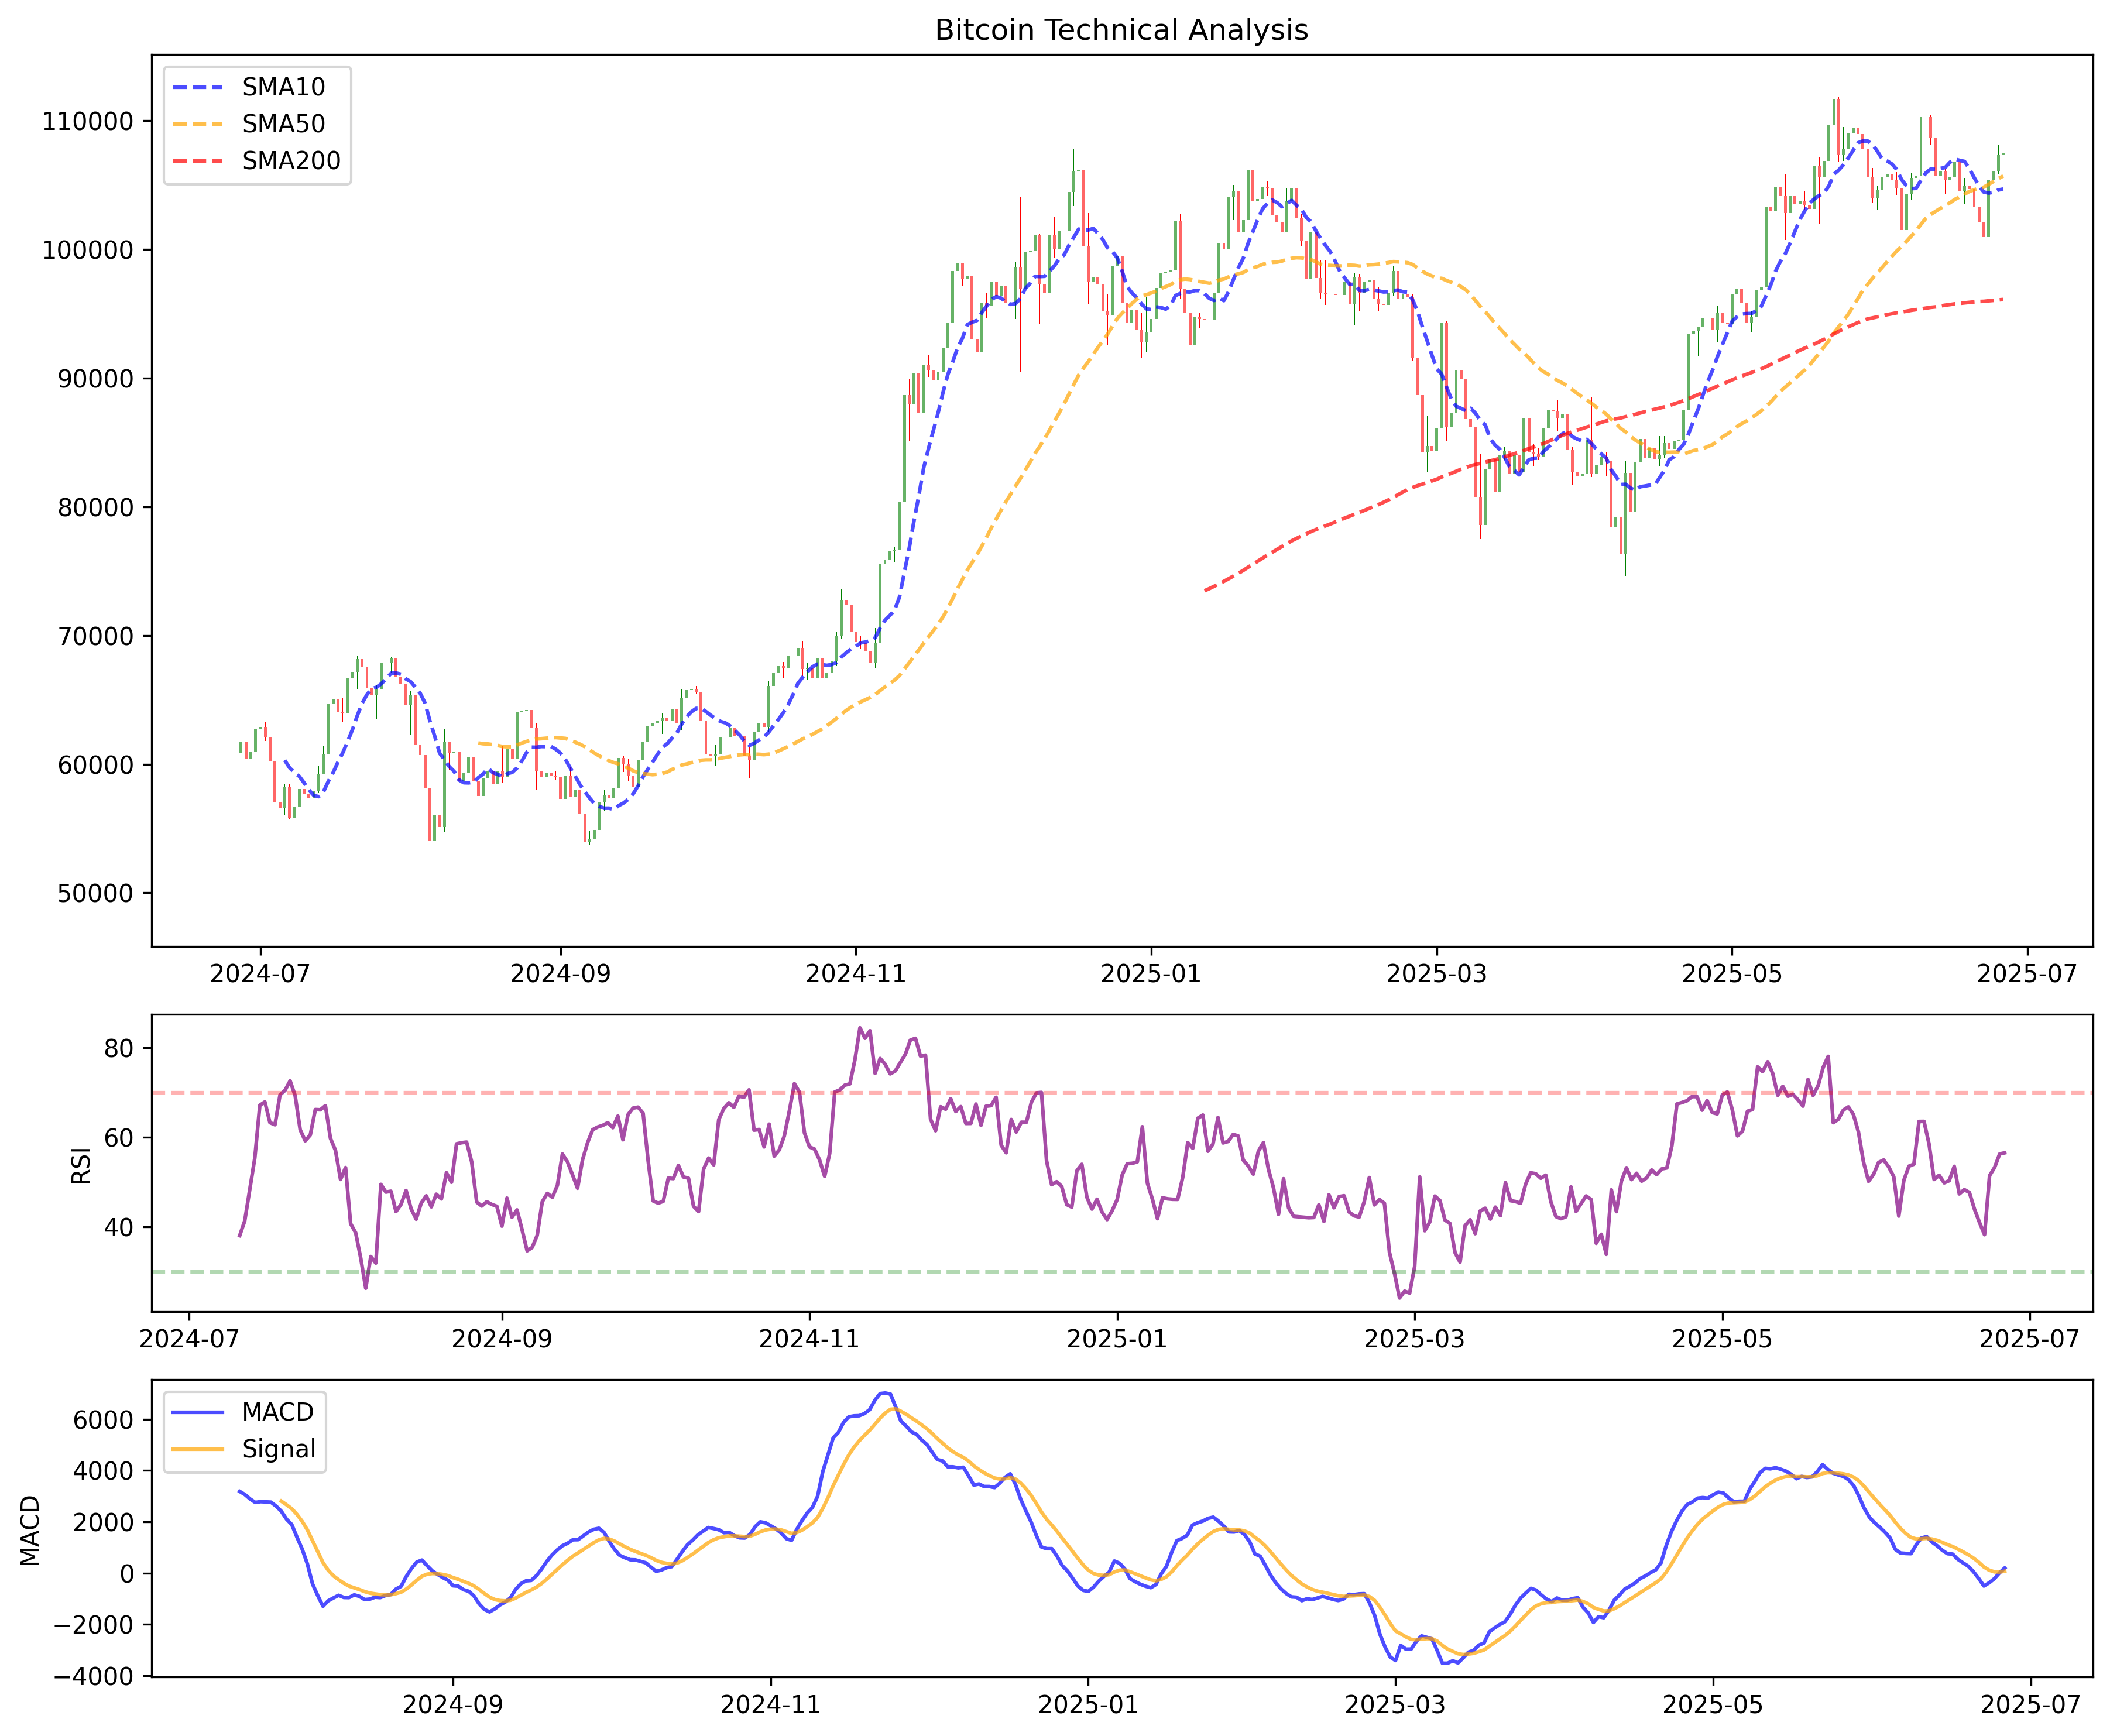The image size is (2110, 1736).
Task: Click the orange dashed SMA50 legend line sample
Action: (x=199, y=124)
